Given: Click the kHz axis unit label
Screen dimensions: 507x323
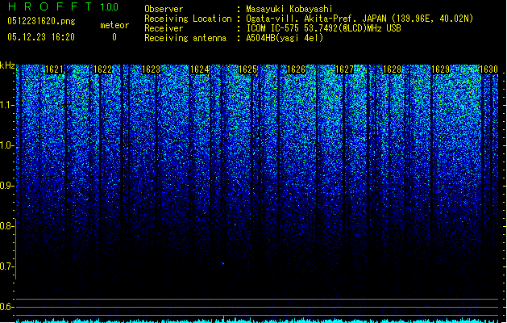Looking at the screenshot, I should 7,65.
